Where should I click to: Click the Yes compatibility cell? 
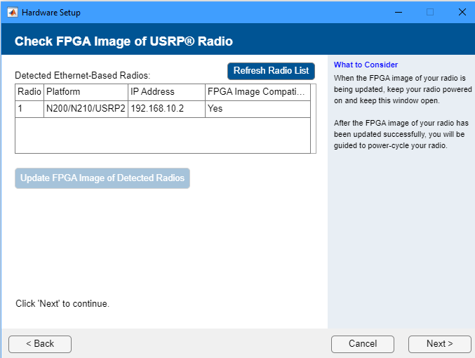[x=257, y=110]
